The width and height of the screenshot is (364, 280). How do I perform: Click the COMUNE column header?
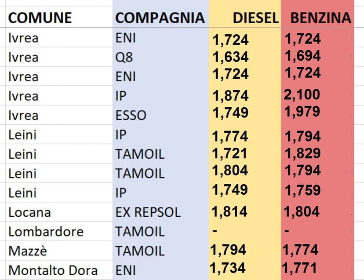pos(40,18)
